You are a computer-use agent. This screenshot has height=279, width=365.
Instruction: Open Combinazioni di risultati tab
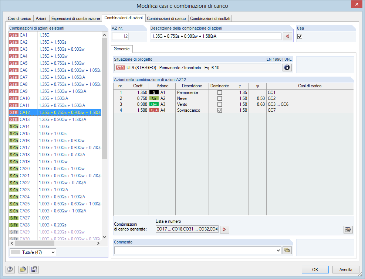pyautogui.click(x=210, y=19)
